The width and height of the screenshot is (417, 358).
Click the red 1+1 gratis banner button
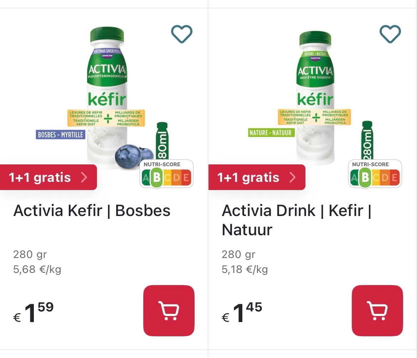pos(48,177)
